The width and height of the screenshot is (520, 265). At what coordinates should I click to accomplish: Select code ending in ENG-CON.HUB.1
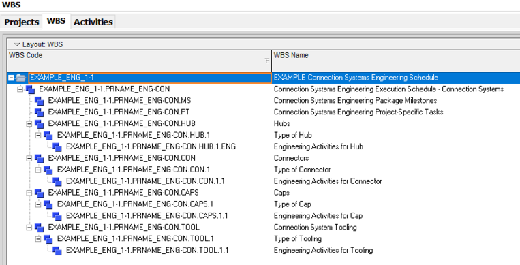pyautogui.click(x=134, y=135)
